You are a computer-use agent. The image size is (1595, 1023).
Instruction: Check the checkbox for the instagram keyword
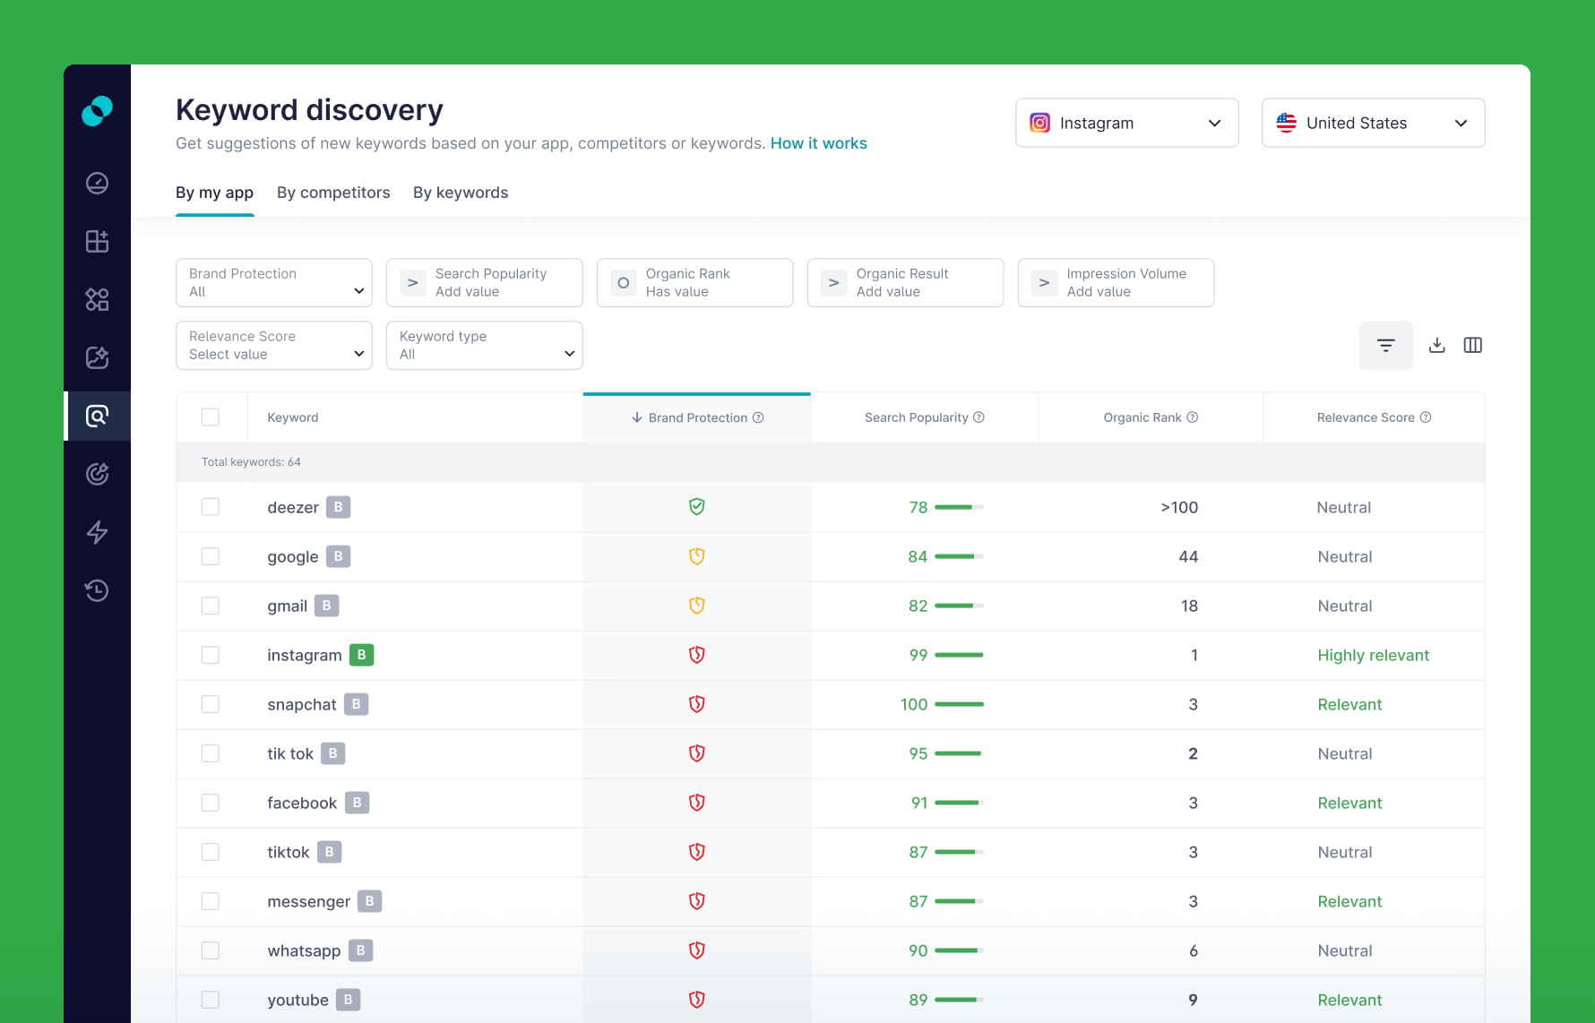(x=211, y=655)
